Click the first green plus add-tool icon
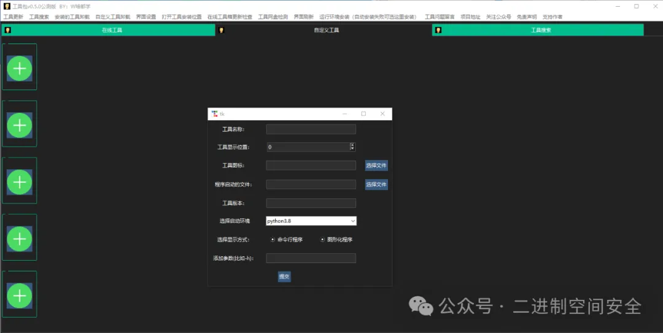The height and width of the screenshot is (333, 663). coord(20,68)
